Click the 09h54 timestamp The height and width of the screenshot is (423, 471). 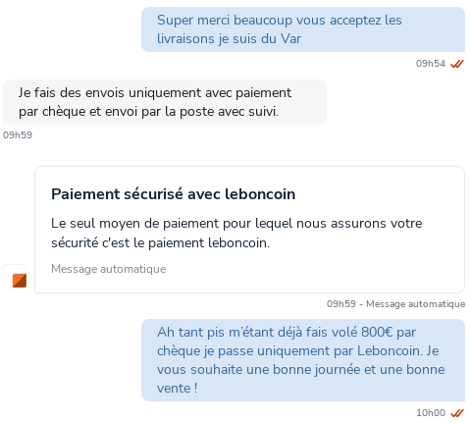pos(431,64)
